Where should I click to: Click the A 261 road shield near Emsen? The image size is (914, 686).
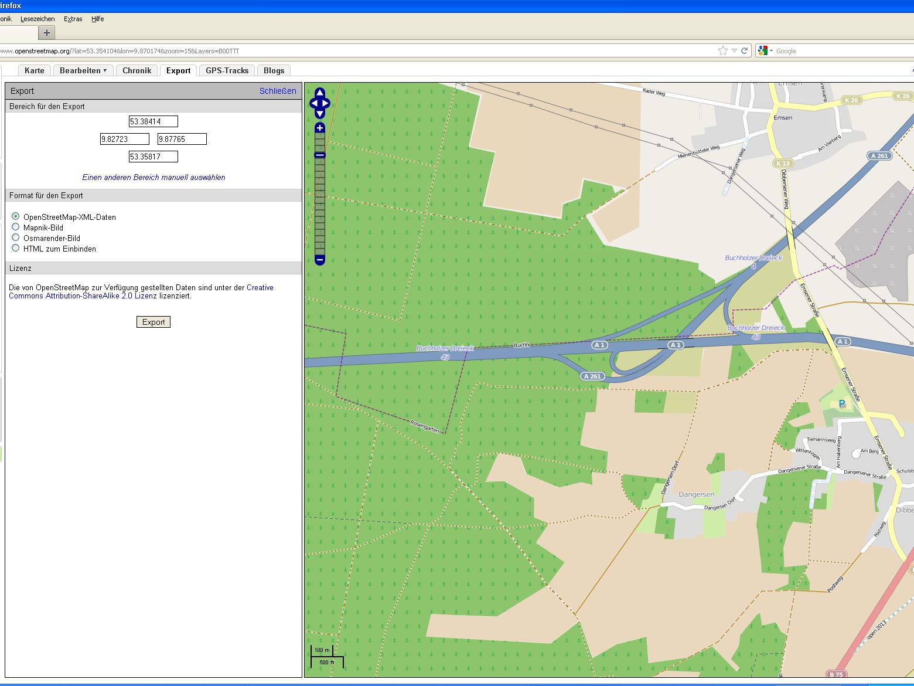879,155
